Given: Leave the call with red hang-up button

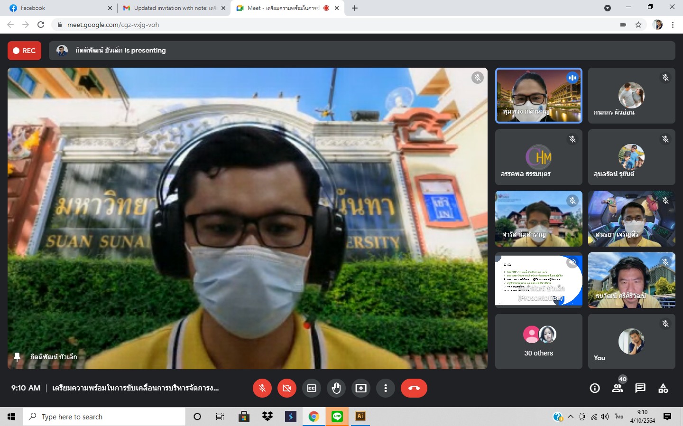Looking at the screenshot, I should point(414,388).
